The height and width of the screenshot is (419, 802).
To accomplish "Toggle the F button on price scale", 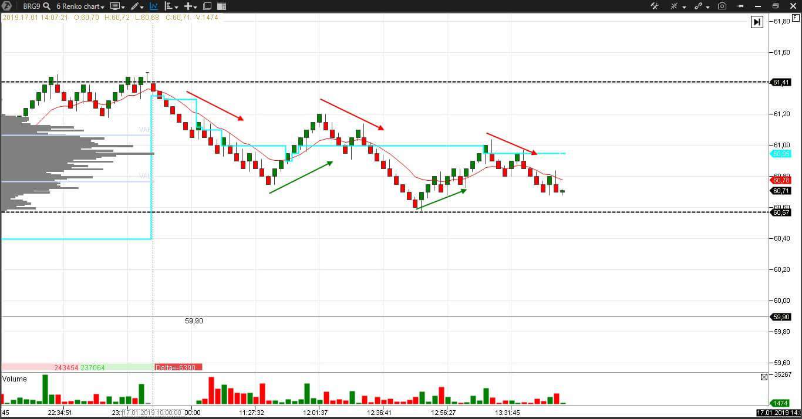I will pyautogui.click(x=795, y=18).
